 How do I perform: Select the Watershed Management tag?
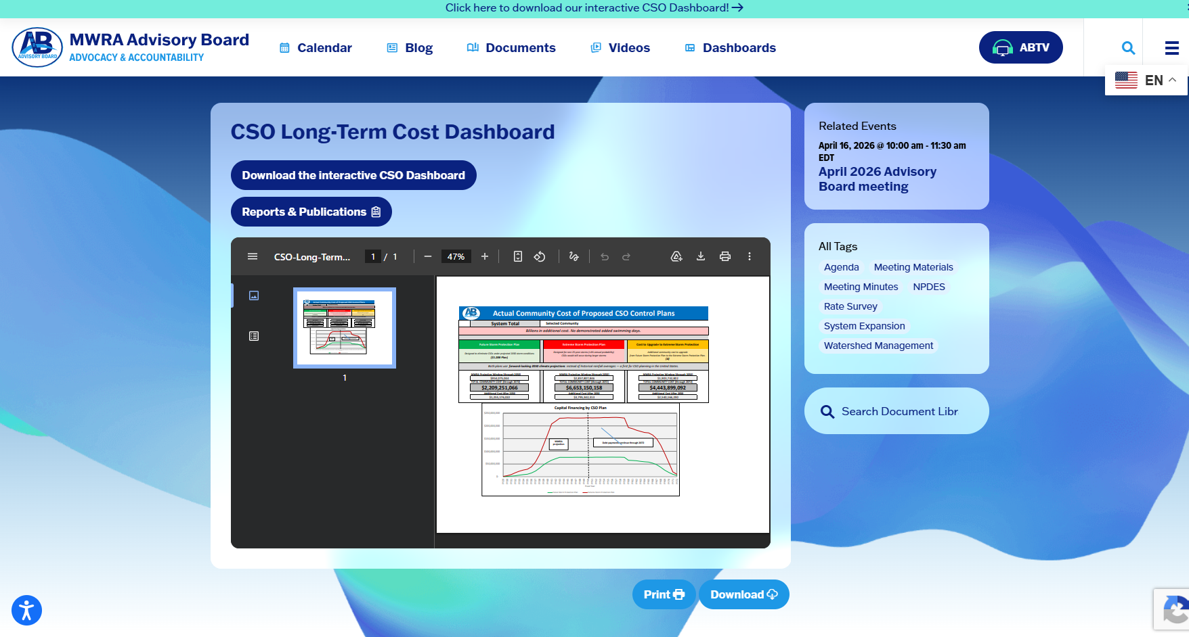click(878, 346)
